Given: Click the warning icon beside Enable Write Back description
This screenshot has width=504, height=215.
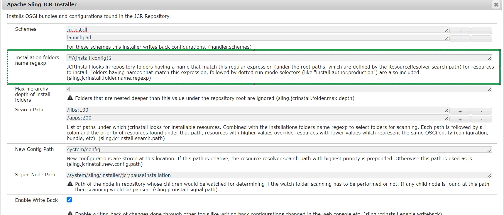Looking at the screenshot, I should (70, 213).
